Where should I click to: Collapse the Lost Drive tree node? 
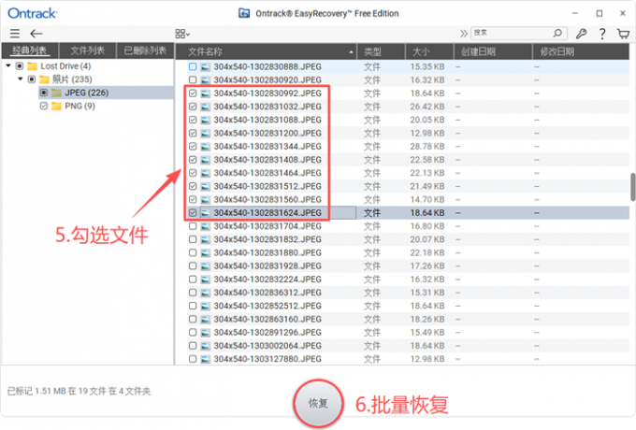8,65
